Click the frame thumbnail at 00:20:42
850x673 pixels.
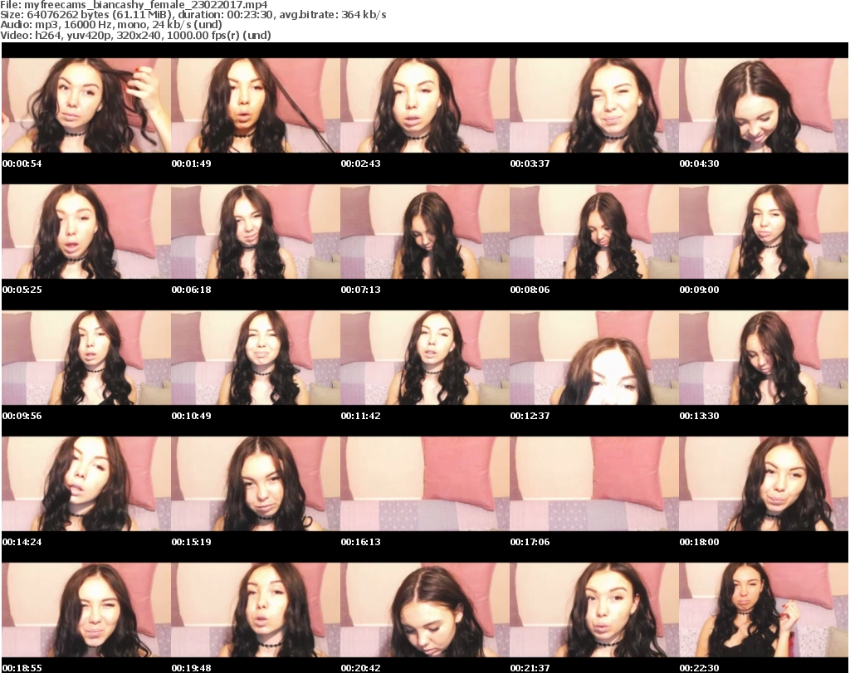[425, 610]
